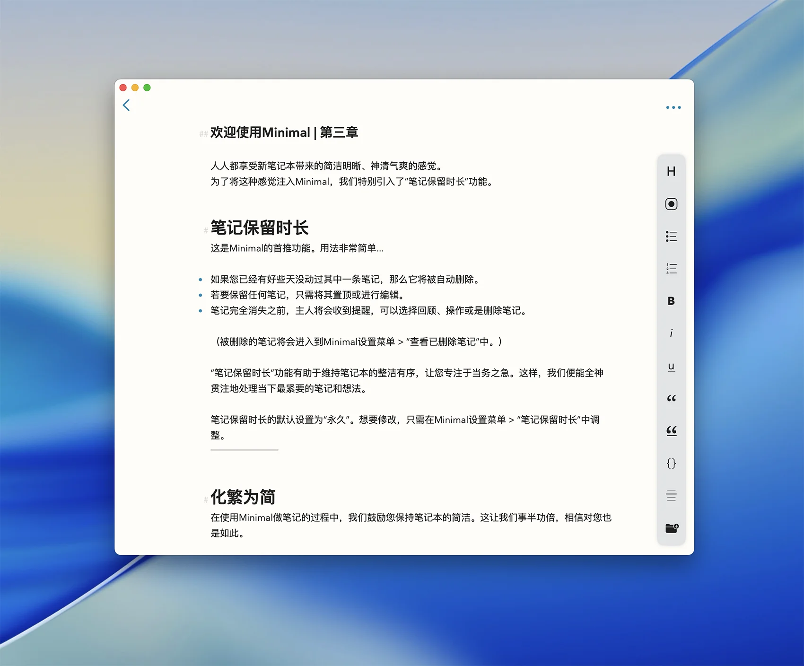Click the underlined quotation mark icon
The image size is (804, 666).
671,430
